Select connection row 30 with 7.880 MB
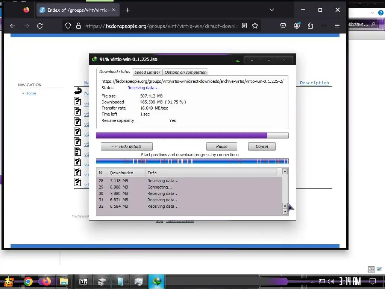This screenshot has height=289, width=385. (189, 193)
